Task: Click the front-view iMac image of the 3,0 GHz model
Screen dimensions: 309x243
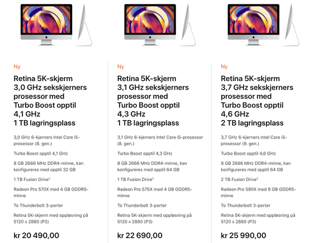Action: tap(46, 25)
